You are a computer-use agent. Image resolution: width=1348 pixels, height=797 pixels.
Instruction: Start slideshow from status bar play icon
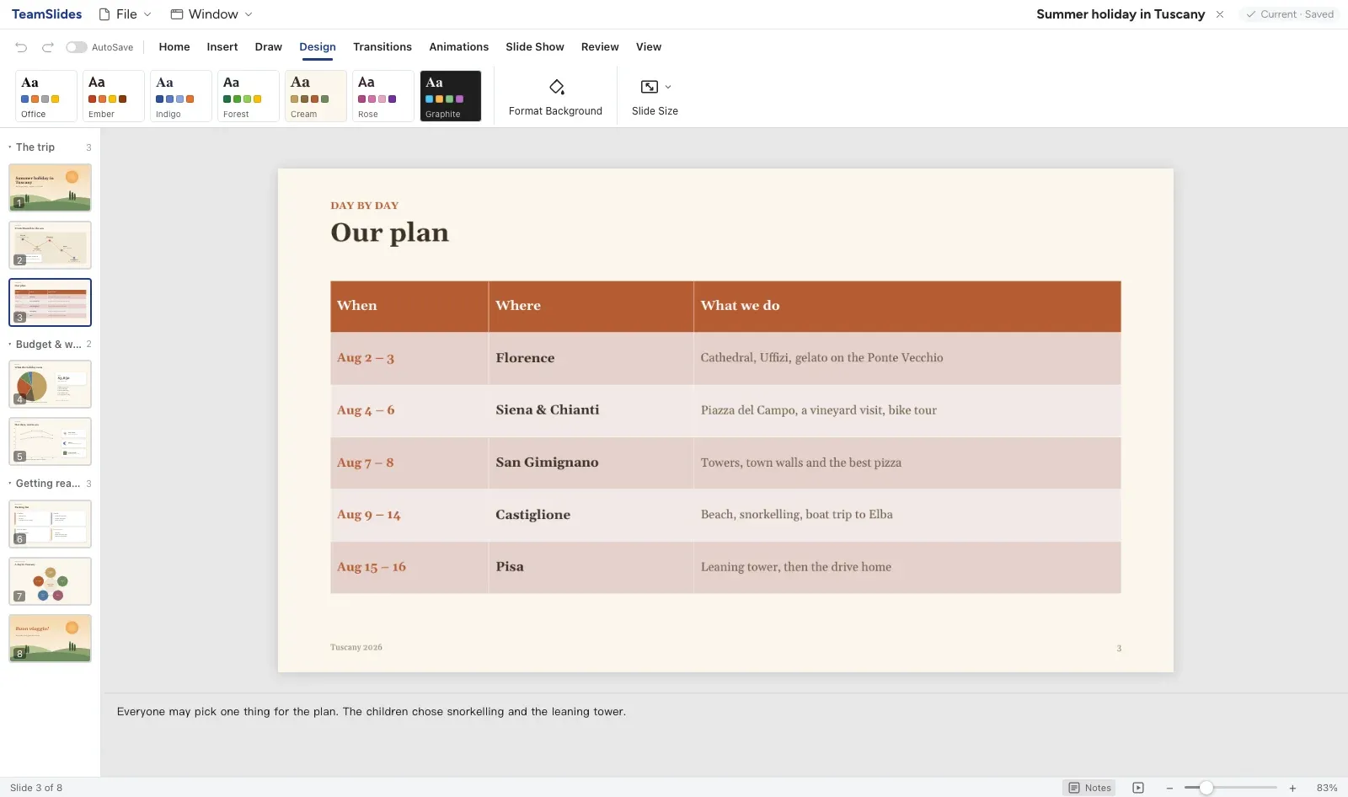[x=1138, y=788]
